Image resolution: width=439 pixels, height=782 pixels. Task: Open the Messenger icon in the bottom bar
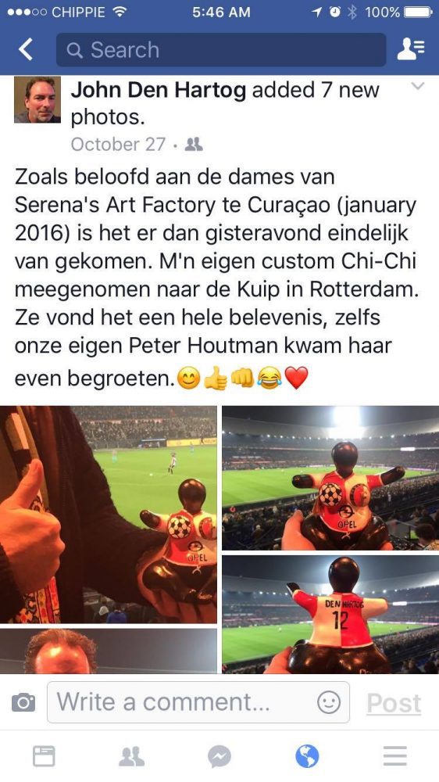tap(219, 756)
